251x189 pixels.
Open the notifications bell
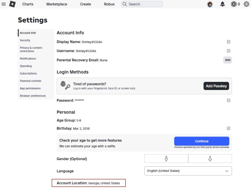222,4
